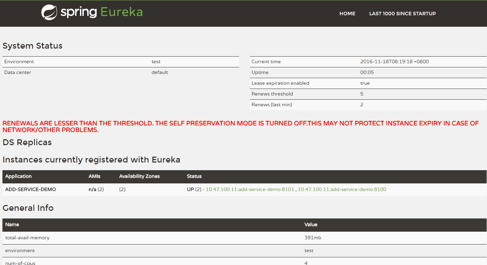Open LAST 1000 SINCE STARTUP page
The width and height of the screenshot is (487, 265).
coord(402,14)
